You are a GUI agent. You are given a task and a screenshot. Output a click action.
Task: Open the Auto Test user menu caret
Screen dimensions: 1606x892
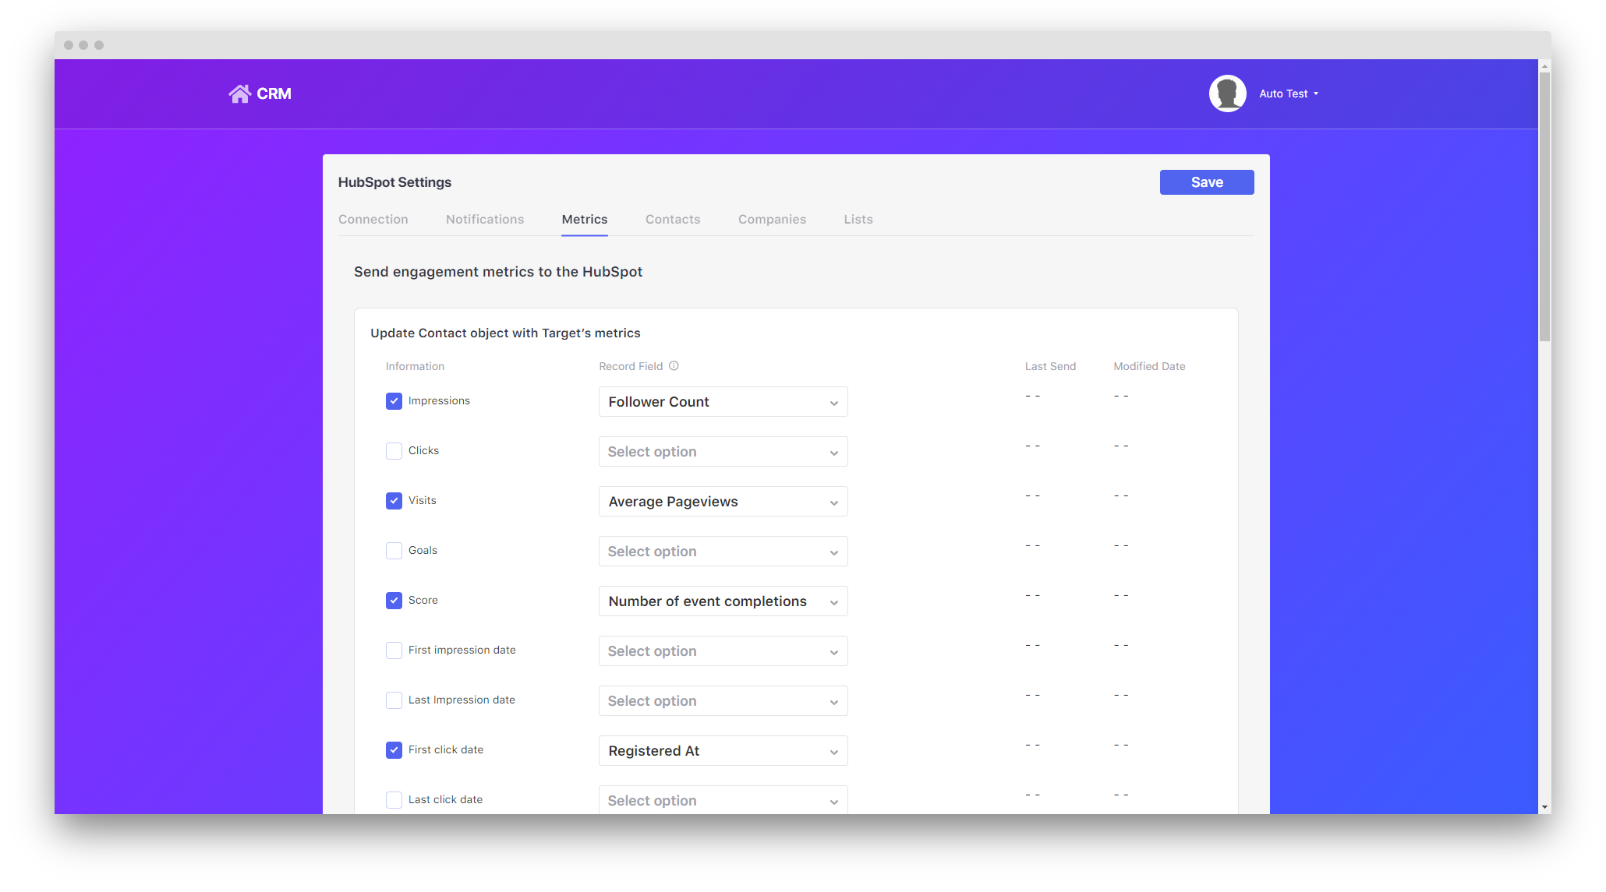coord(1316,93)
